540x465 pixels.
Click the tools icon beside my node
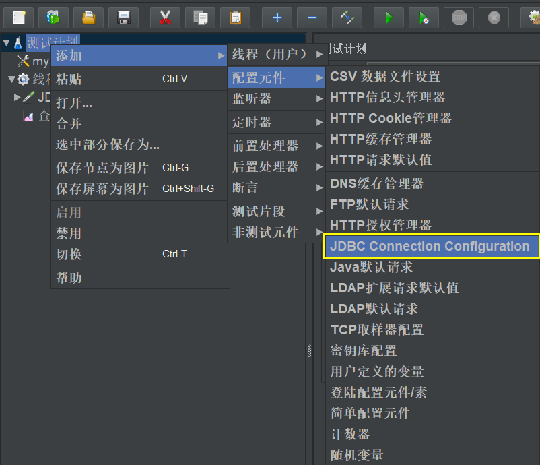(23, 61)
